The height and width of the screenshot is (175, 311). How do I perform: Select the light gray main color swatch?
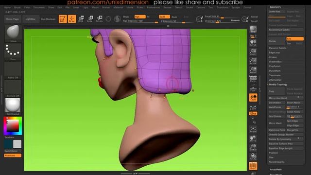(17, 144)
